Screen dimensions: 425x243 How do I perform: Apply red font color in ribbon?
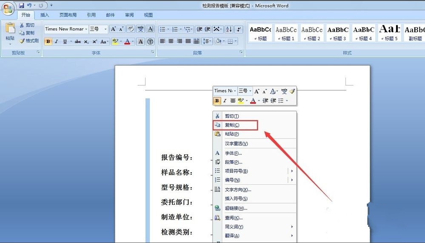point(127,42)
